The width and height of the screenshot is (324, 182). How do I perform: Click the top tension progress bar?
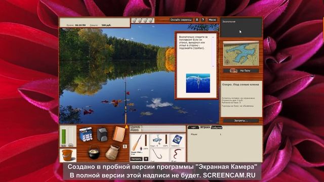(163, 127)
